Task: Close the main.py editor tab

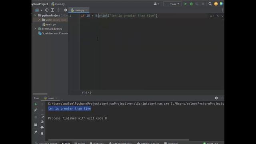Action: [x=87, y=10]
